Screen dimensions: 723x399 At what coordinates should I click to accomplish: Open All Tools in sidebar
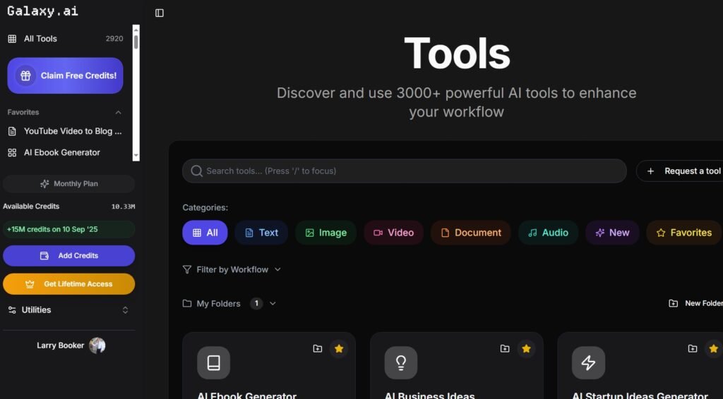[40, 39]
